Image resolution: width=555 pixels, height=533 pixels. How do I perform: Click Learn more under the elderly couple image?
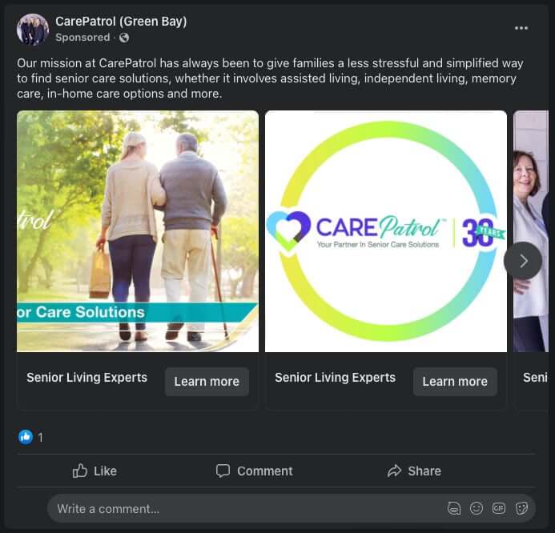click(207, 382)
